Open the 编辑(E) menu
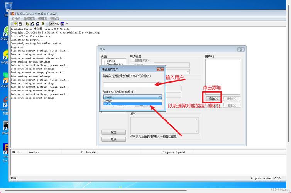Viewport: 291px width, 193px height. (x=42, y=19)
